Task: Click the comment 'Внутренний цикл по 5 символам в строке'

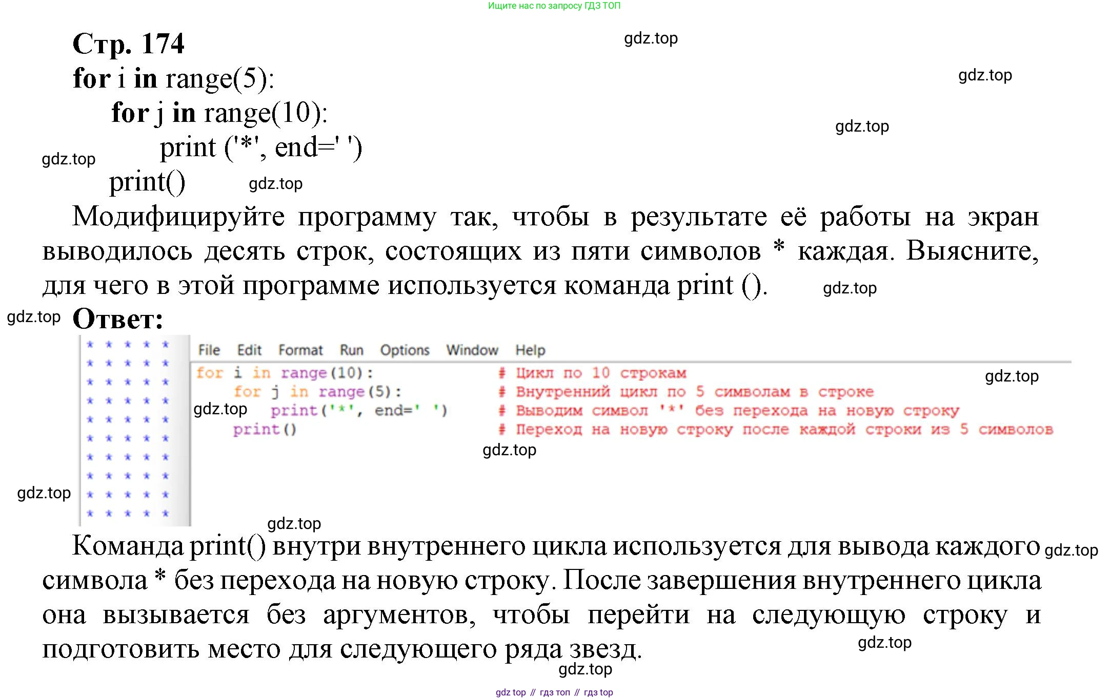Action: click(x=685, y=392)
